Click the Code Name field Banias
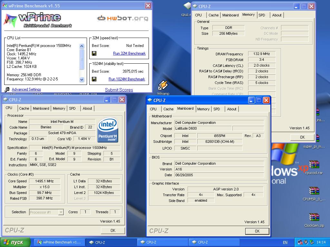330x247 pixels. 46,127
